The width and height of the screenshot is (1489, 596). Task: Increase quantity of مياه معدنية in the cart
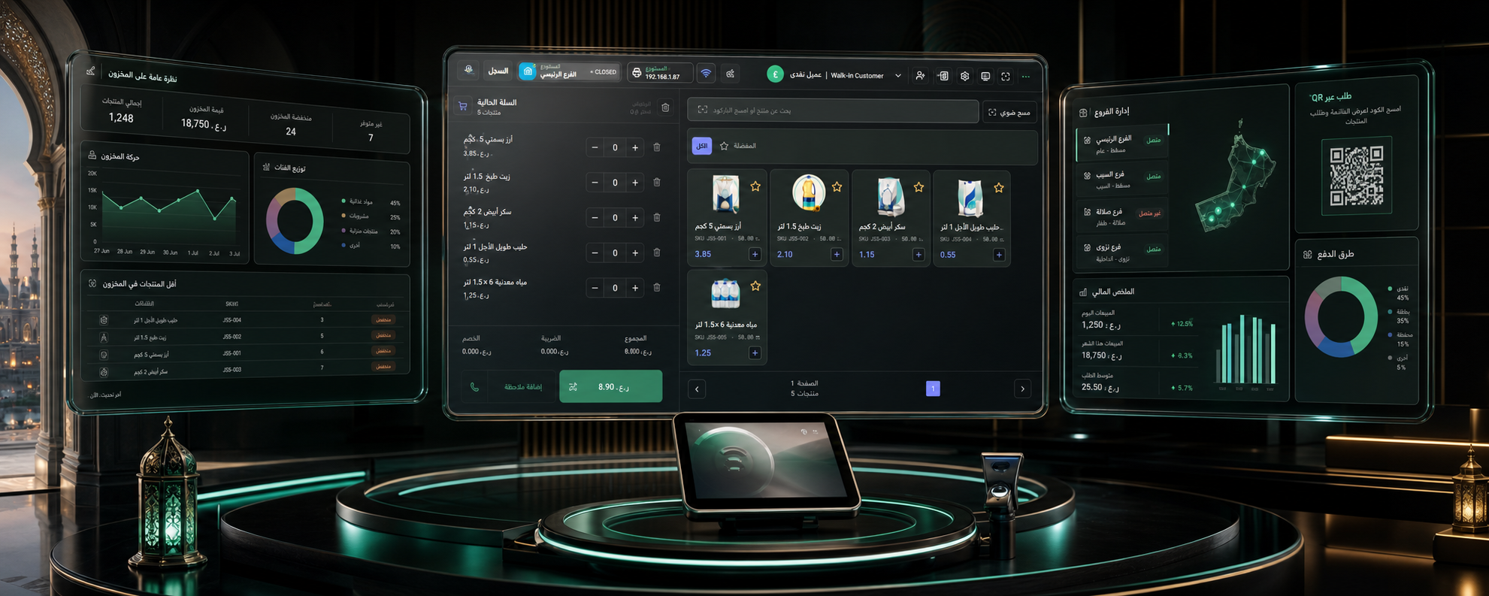tap(635, 288)
